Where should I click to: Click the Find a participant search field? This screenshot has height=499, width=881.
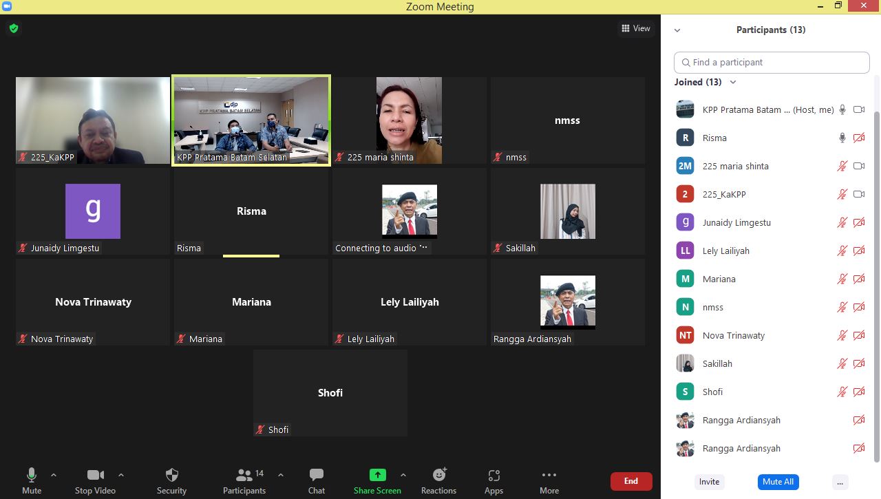click(771, 62)
